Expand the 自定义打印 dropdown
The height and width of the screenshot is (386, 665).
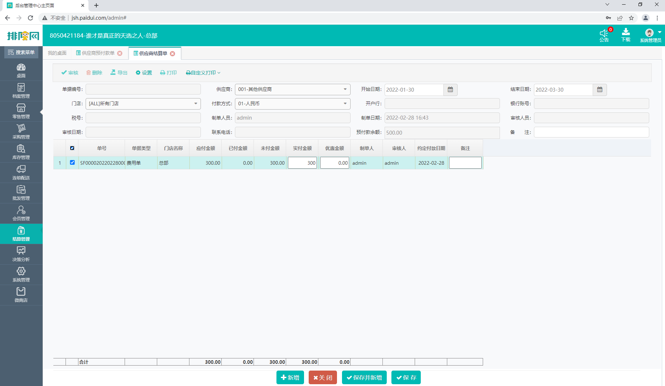point(203,73)
